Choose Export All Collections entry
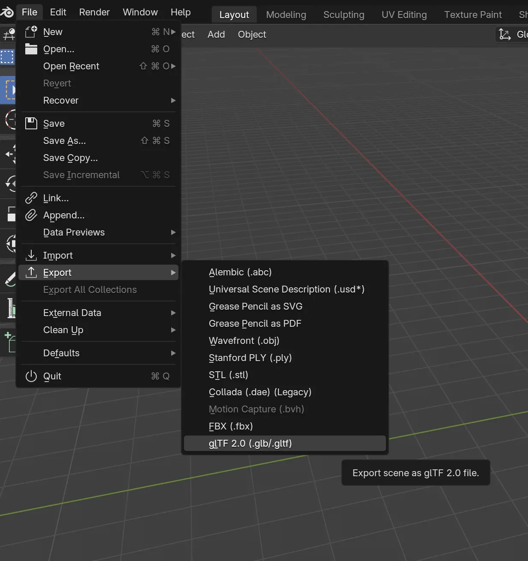528x561 pixels. 98,289
